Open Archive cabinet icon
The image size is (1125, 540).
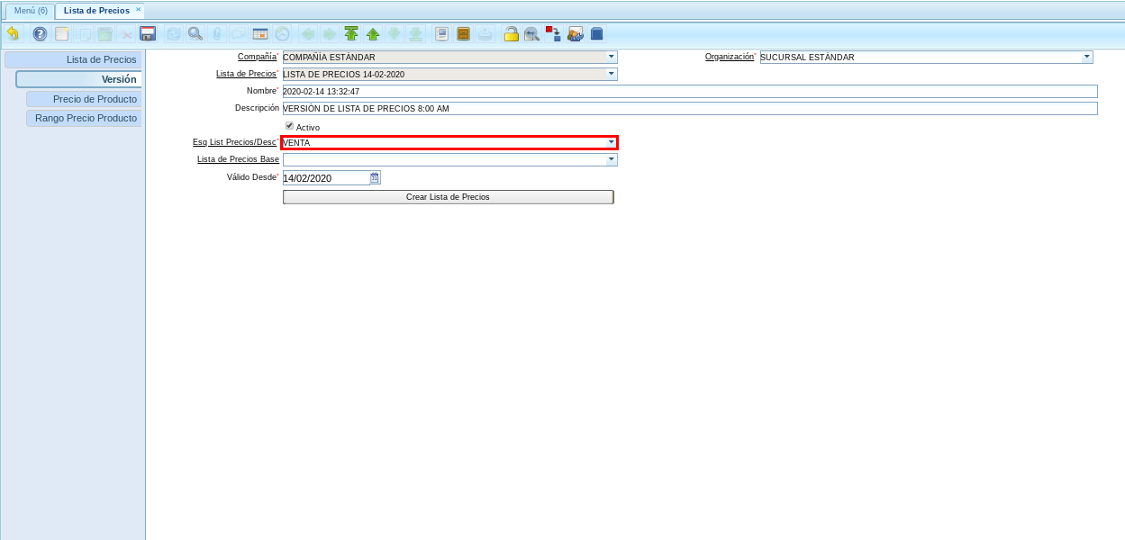[x=463, y=34]
